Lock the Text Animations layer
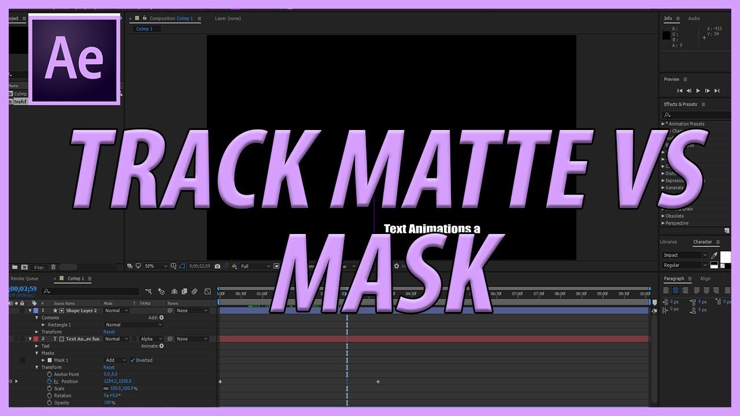Screen dimensions: 740x416 22,339
